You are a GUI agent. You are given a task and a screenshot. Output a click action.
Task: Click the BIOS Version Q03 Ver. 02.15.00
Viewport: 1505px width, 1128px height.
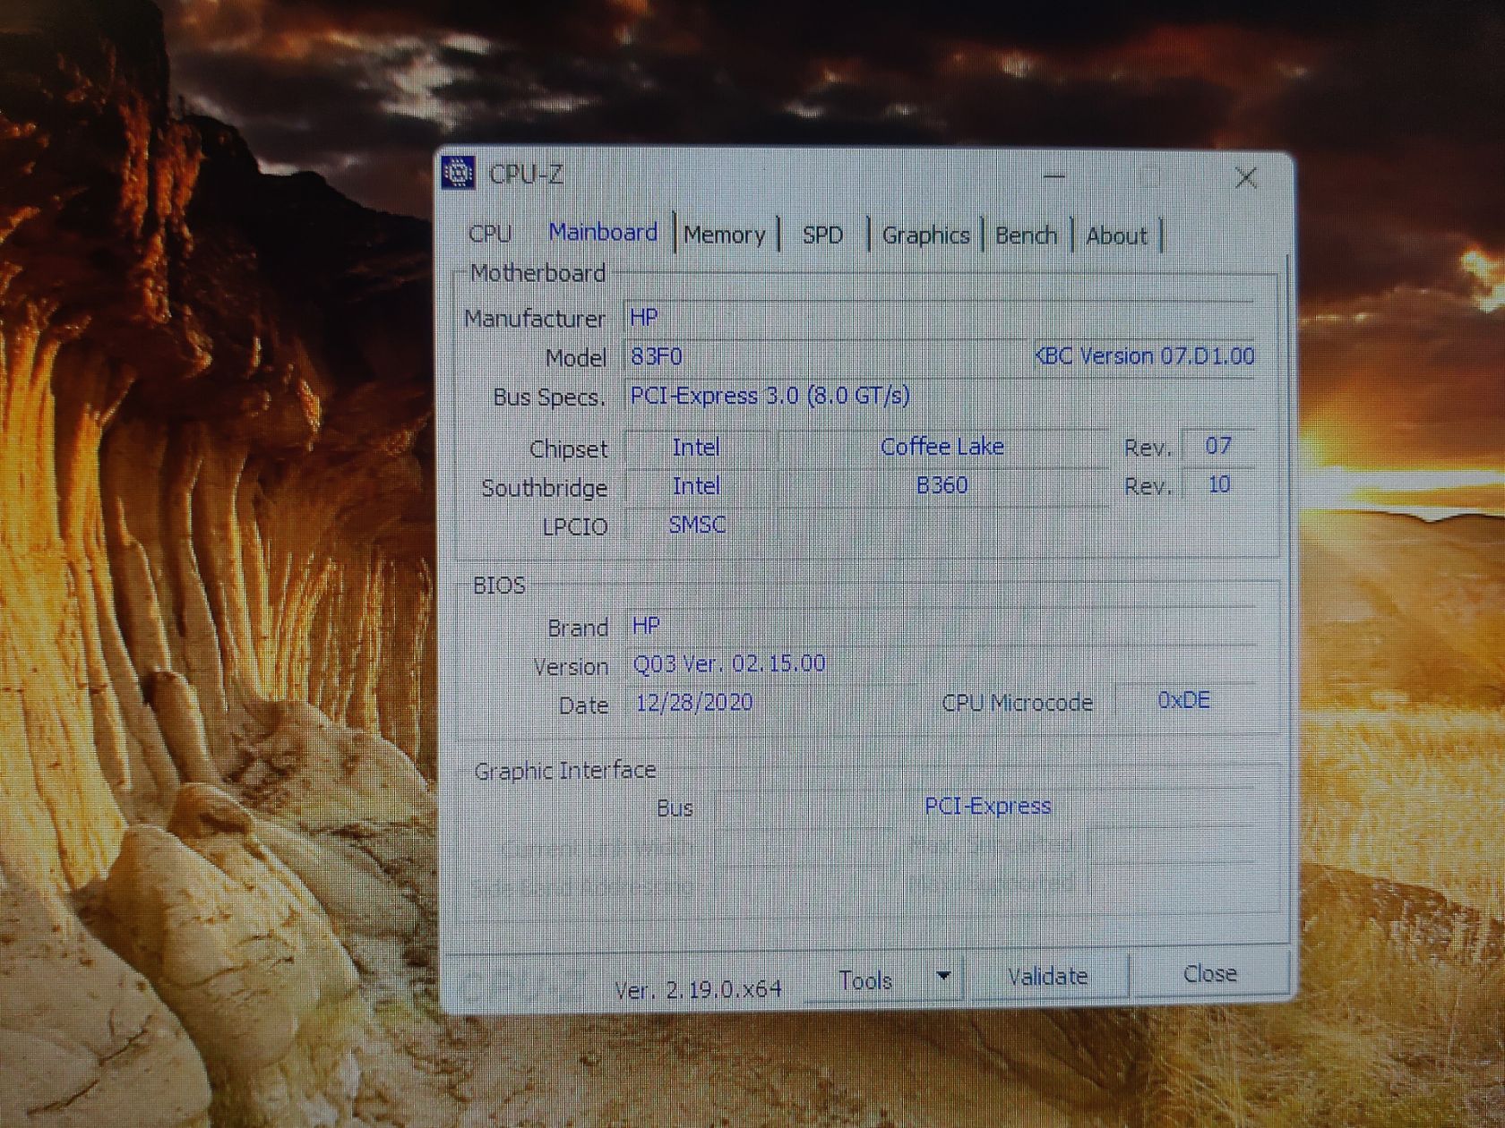tap(729, 664)
